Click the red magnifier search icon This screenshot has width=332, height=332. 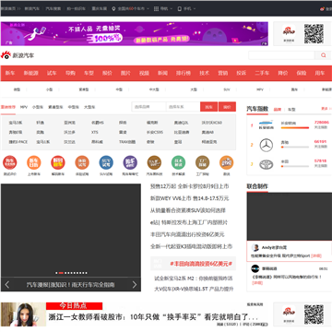coord(324,55)
